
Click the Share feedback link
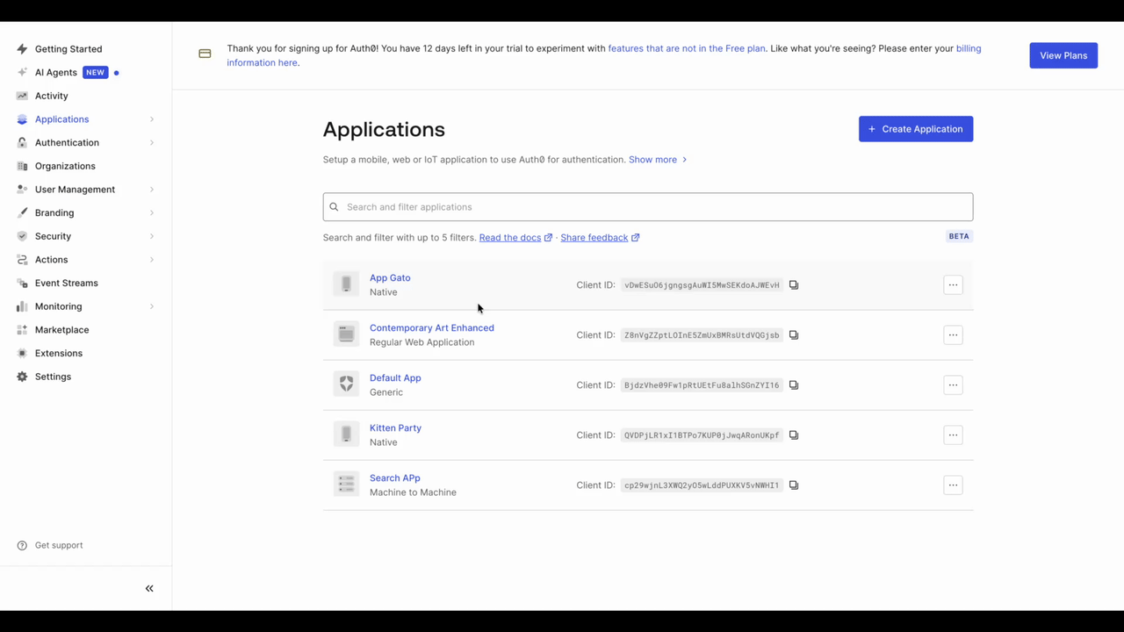[600, 238]
